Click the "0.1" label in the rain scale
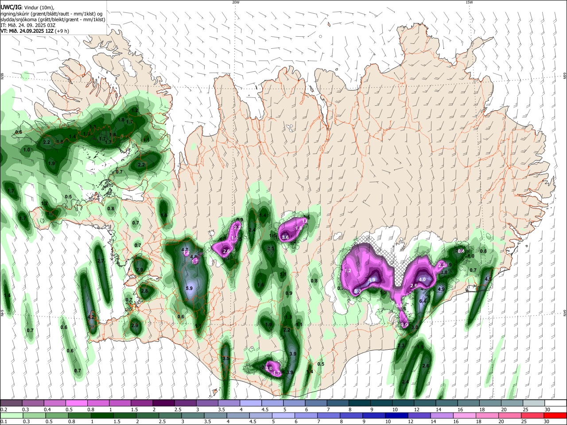 tap(4, 422)
